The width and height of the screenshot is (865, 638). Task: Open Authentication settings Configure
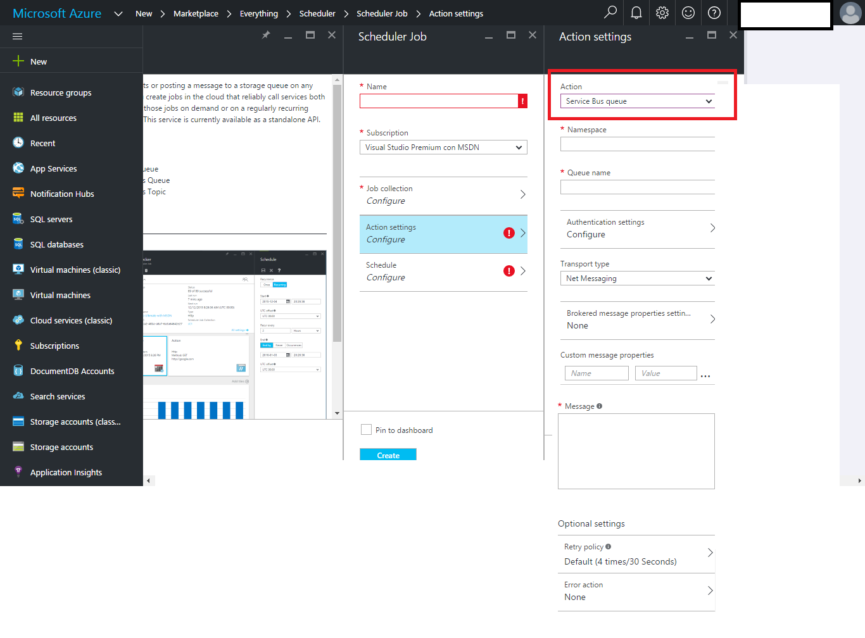[637, 228]
